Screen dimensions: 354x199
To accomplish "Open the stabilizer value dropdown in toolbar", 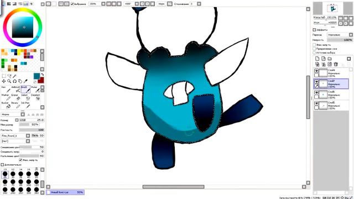I will (x=199, y=4).
